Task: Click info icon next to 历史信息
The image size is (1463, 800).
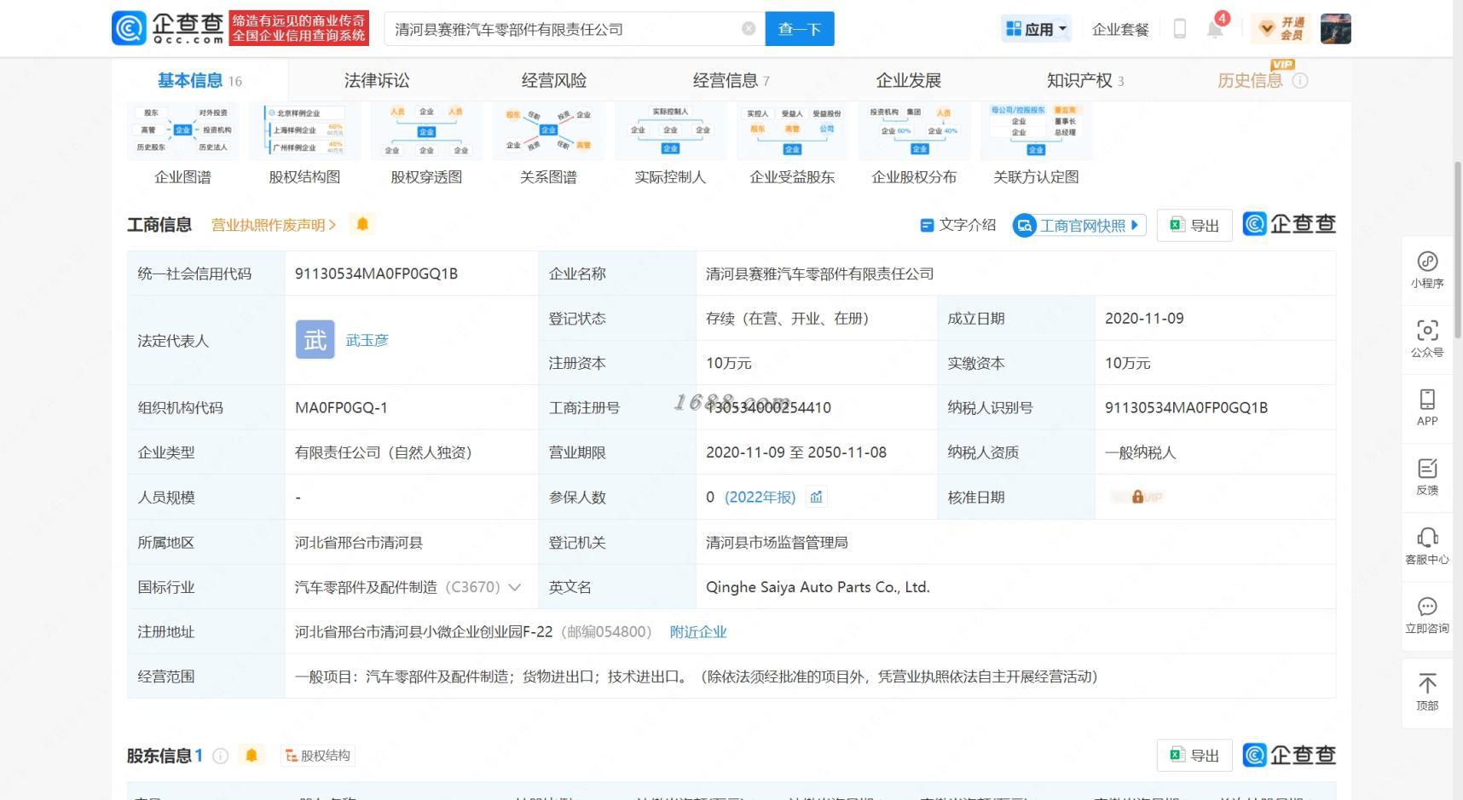Action: (1300, 80)
